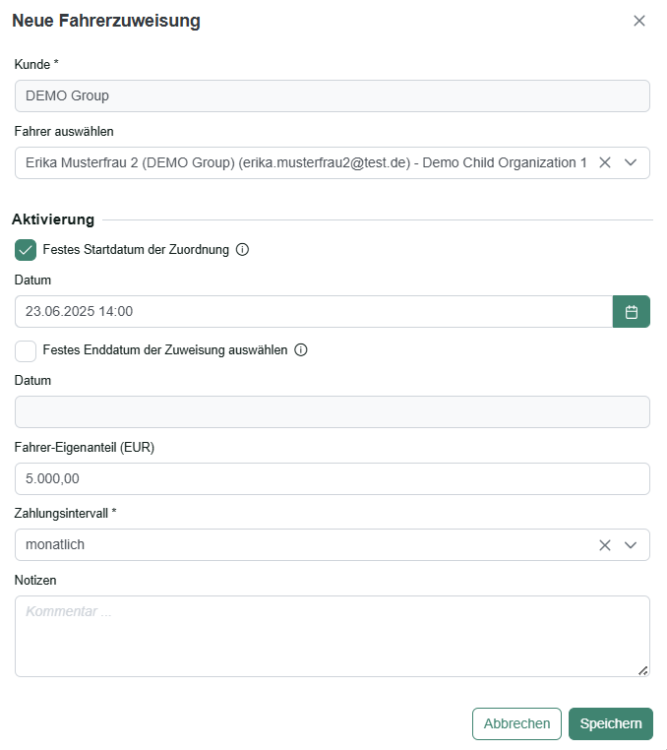This screenshot has height=750, width=667.
Task: Click the Speichern button
Action: pyautogui.click(x=610, y=723)
